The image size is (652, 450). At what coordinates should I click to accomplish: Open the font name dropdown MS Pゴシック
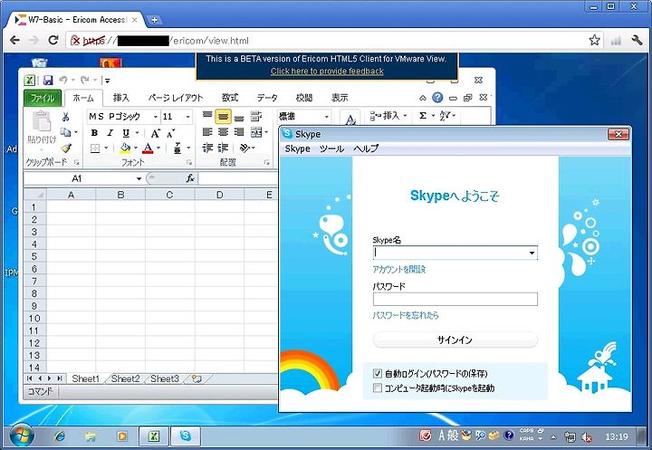[x=156, y=117]
